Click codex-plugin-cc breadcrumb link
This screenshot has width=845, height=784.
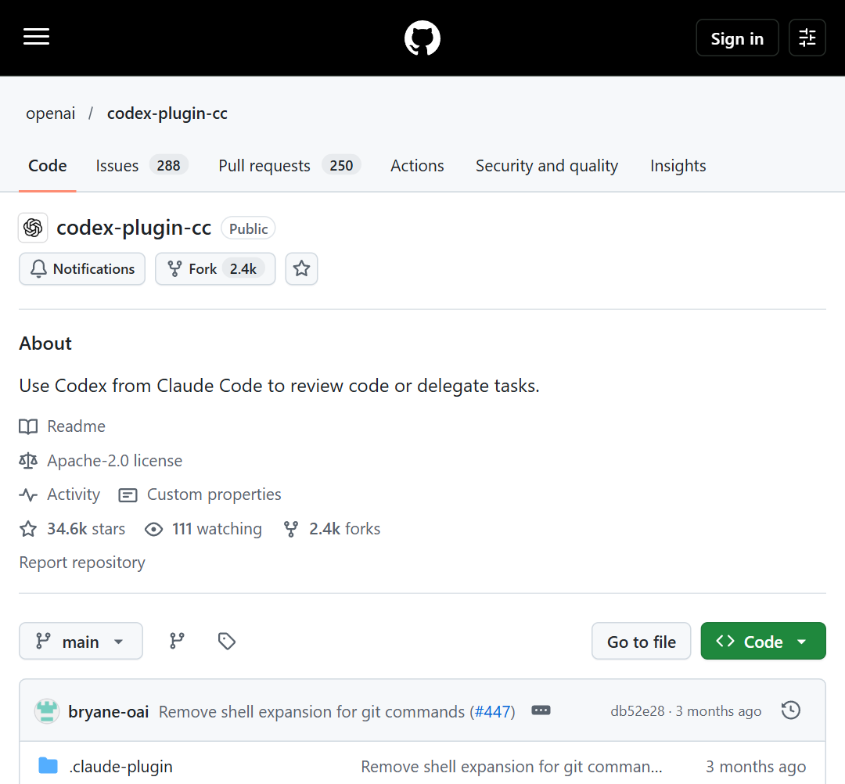(x=167, y=113)
